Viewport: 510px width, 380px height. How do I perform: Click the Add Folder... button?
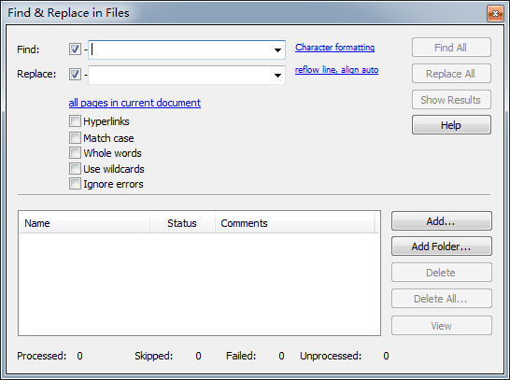(x=442, y=246)
